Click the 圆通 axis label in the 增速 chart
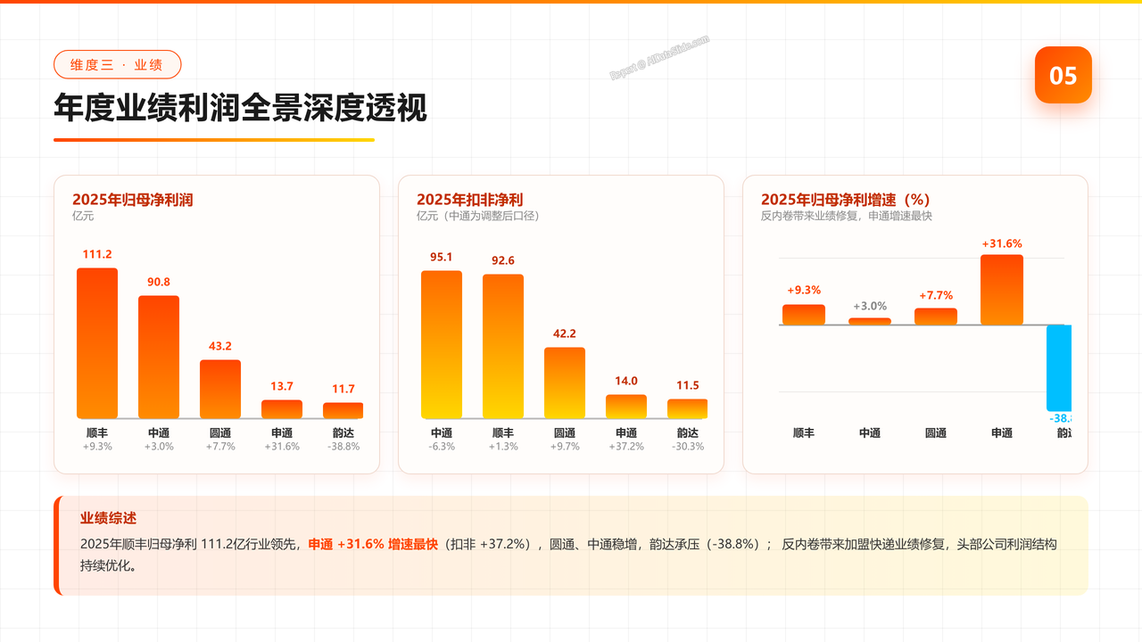The image size is (1142, 642). [936, 432]
